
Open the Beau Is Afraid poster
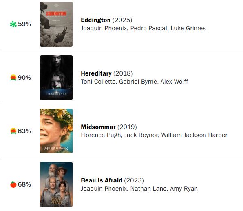56,184
